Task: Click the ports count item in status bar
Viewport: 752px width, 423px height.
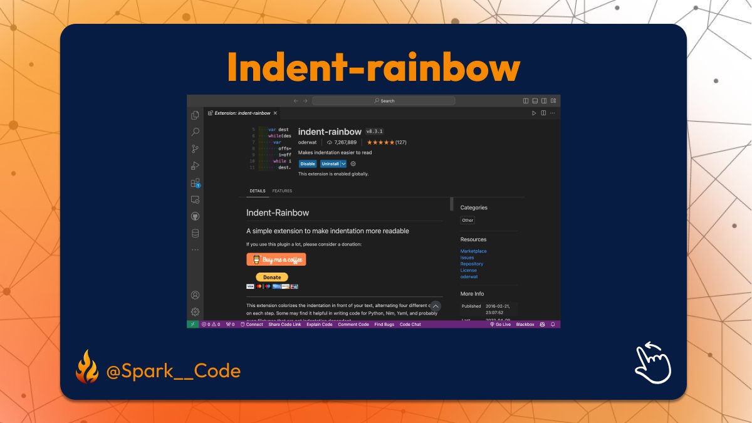Action: pos(230,325)
